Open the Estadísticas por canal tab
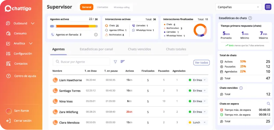274x130 pixels. (96, 49)
